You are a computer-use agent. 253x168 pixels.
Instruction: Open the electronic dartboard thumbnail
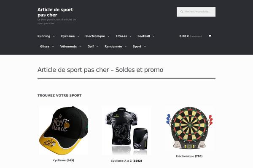point(189,128)
